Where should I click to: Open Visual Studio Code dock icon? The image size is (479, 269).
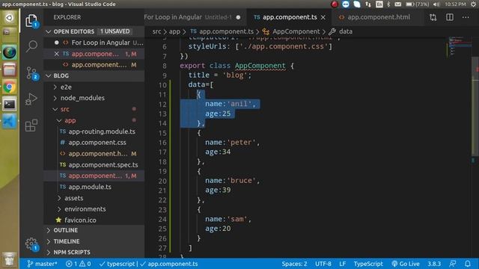pyautogui.click(x=10, y=122)
